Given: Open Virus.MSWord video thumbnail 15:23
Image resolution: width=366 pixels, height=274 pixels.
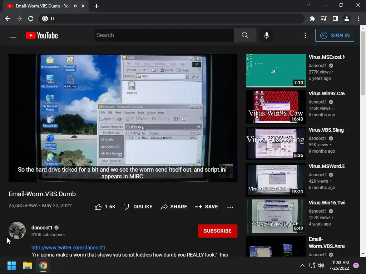Looking at the screenshot, I should pos(276,180).
